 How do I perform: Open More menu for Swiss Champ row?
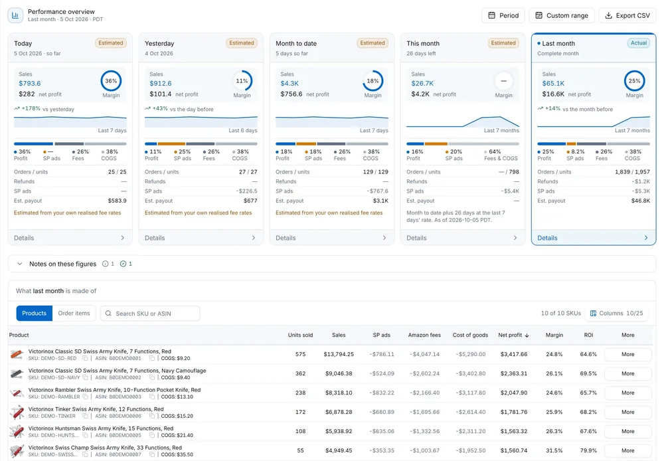pos(627,451)
